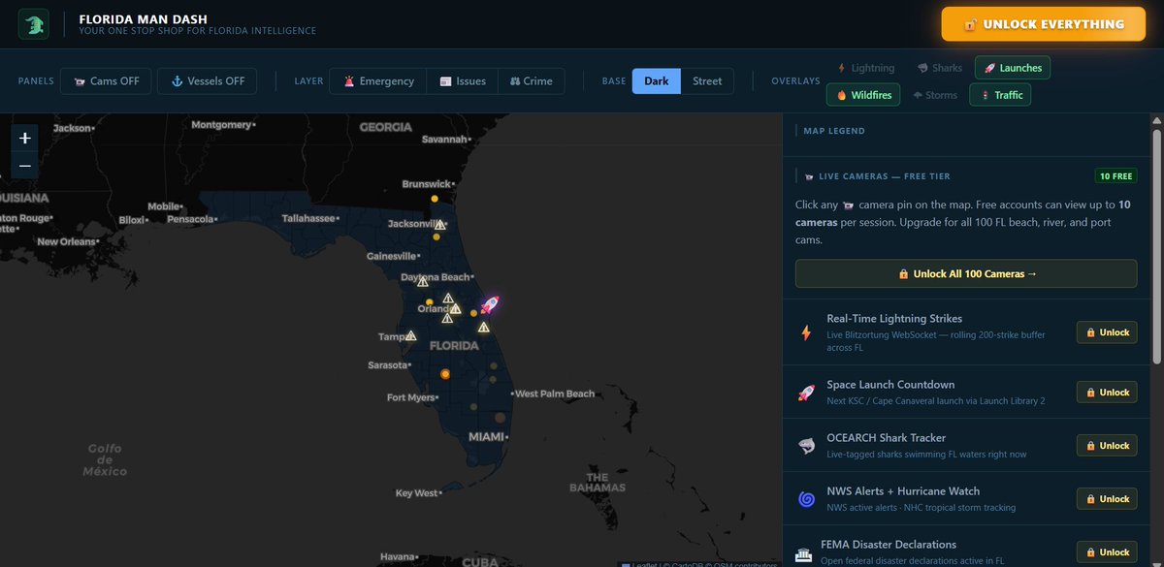Enable the Lightning overlay

[865, 68]
